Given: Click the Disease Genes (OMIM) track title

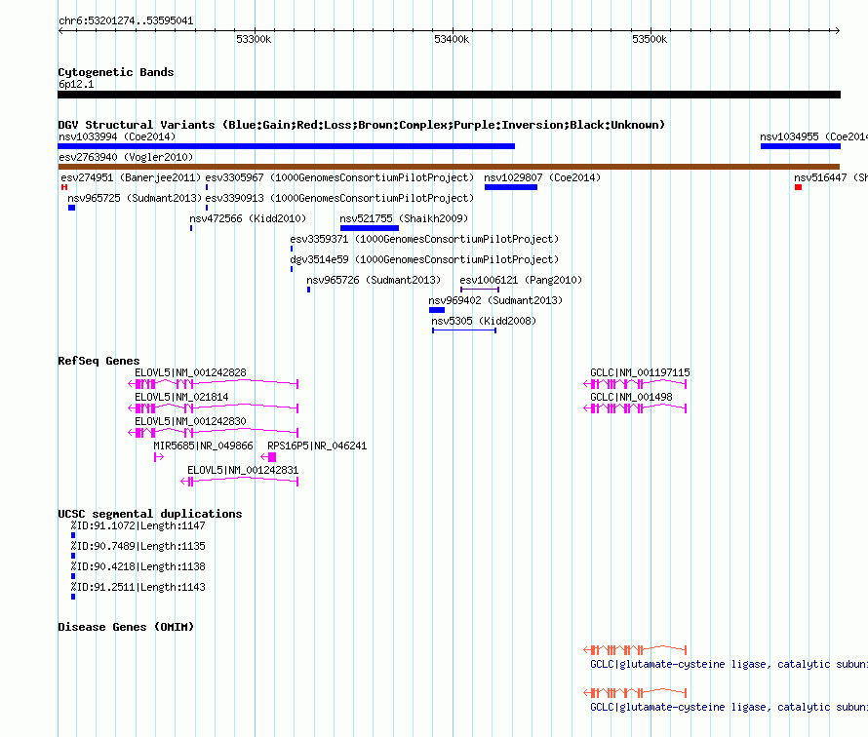Looking at the screenshot, I should click(126, 627).
